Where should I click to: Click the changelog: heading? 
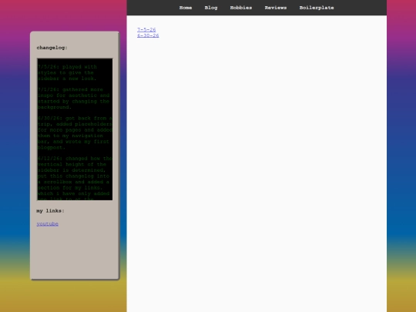tap(52, 48)
